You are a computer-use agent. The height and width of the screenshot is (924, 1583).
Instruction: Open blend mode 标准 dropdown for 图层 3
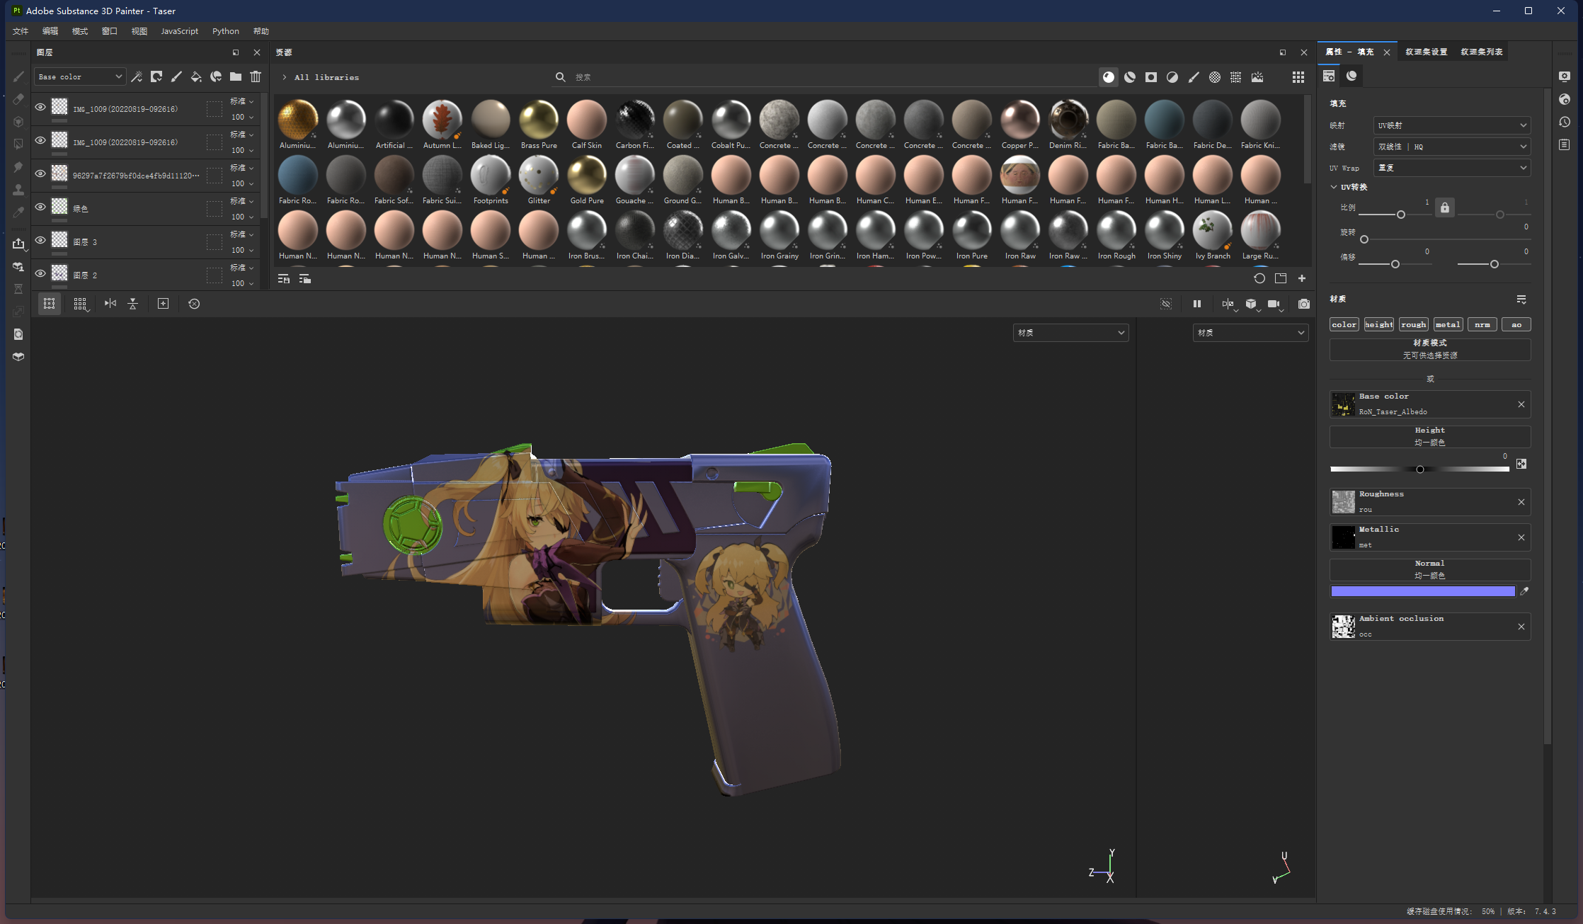[241, 234]
